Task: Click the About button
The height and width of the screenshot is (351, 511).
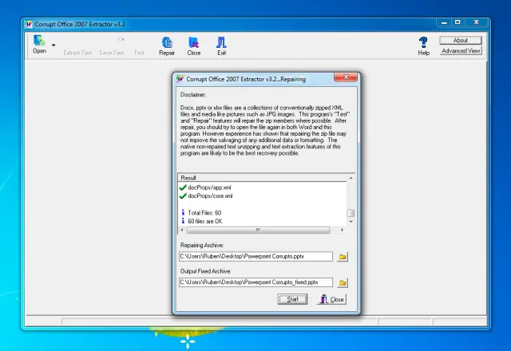Action: [x=461, y=40]
